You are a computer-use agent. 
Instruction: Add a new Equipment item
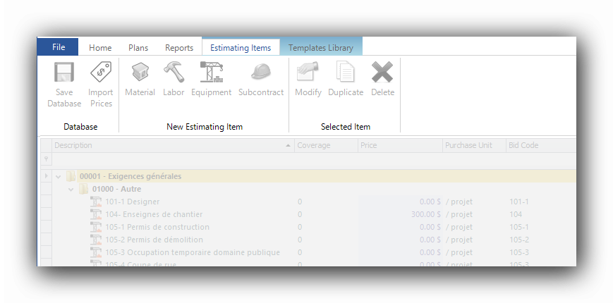click(211, 73)
